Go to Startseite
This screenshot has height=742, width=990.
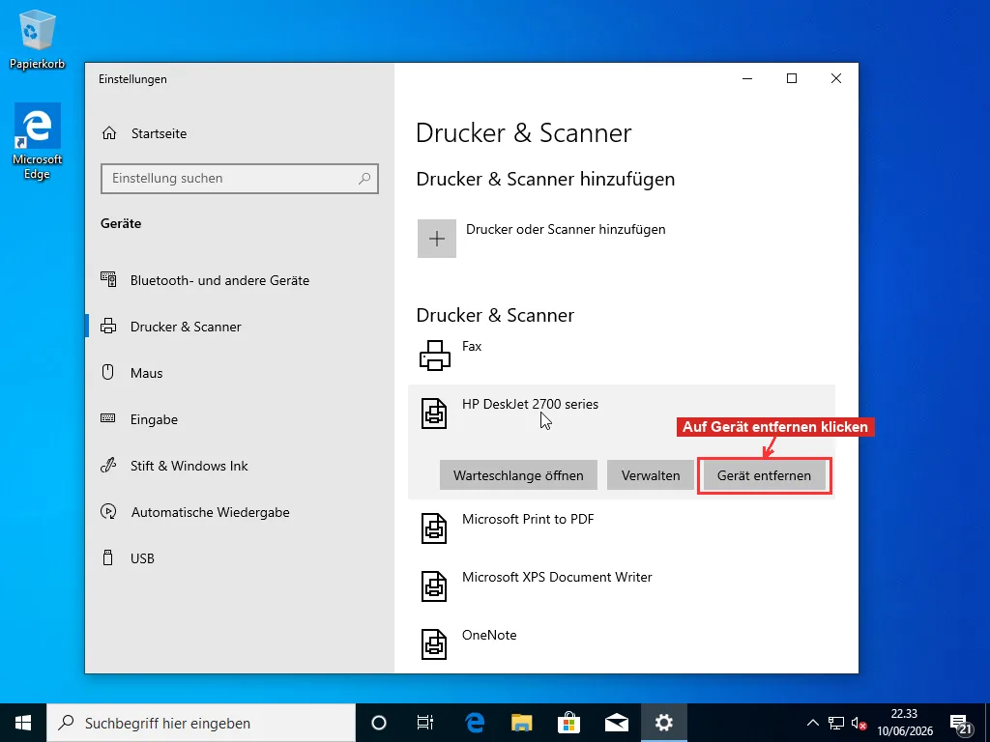pyautogui.click(x=160, y=133)
